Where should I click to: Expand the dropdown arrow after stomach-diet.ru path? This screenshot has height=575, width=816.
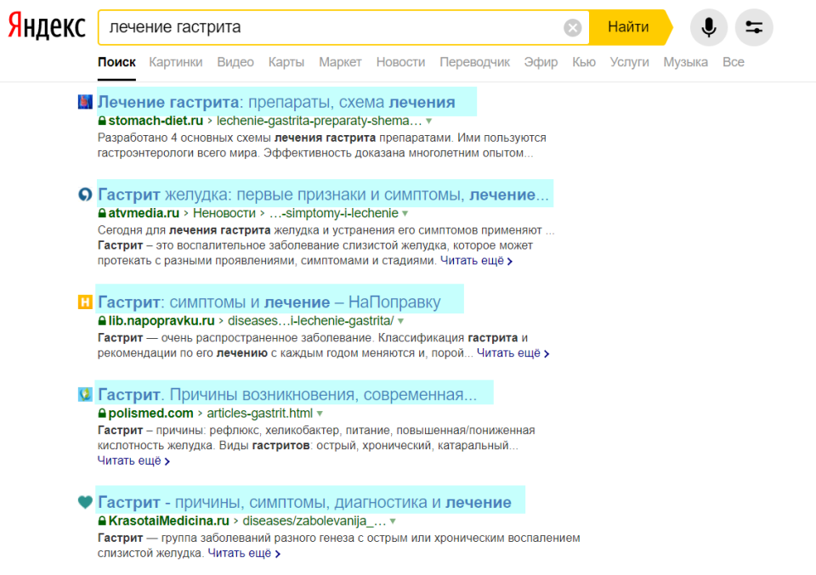pos(428,121)
